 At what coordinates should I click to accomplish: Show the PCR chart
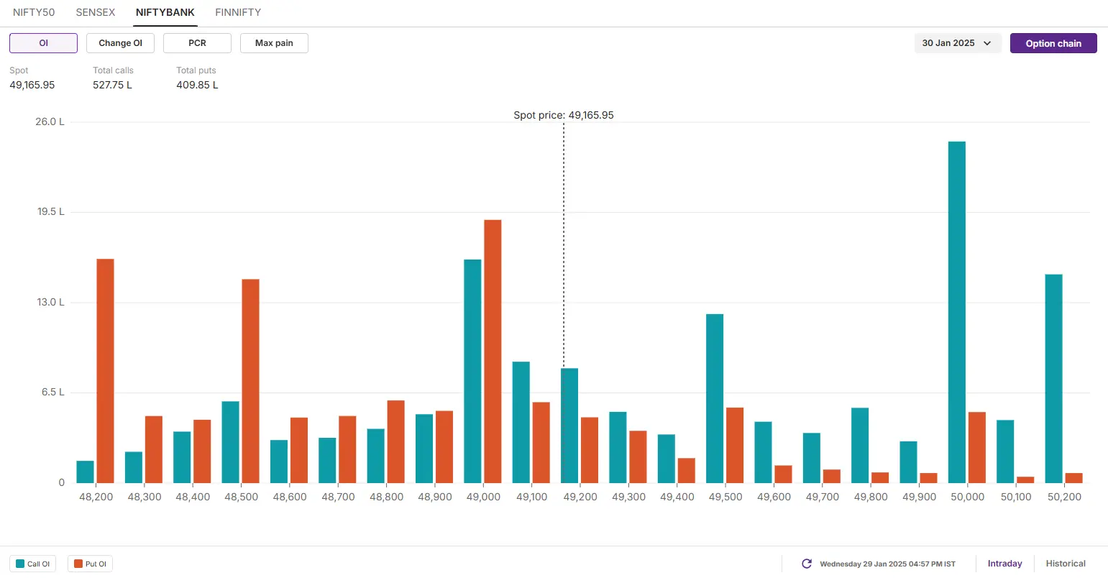[x=197, y=43]
